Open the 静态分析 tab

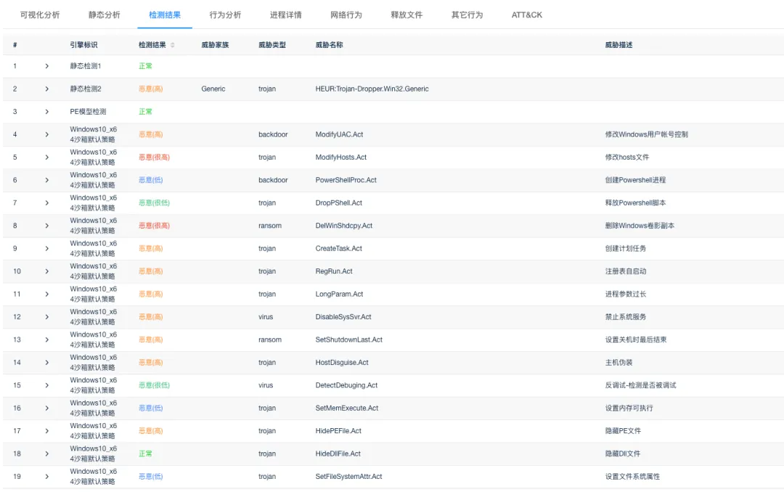pos(105,15)
